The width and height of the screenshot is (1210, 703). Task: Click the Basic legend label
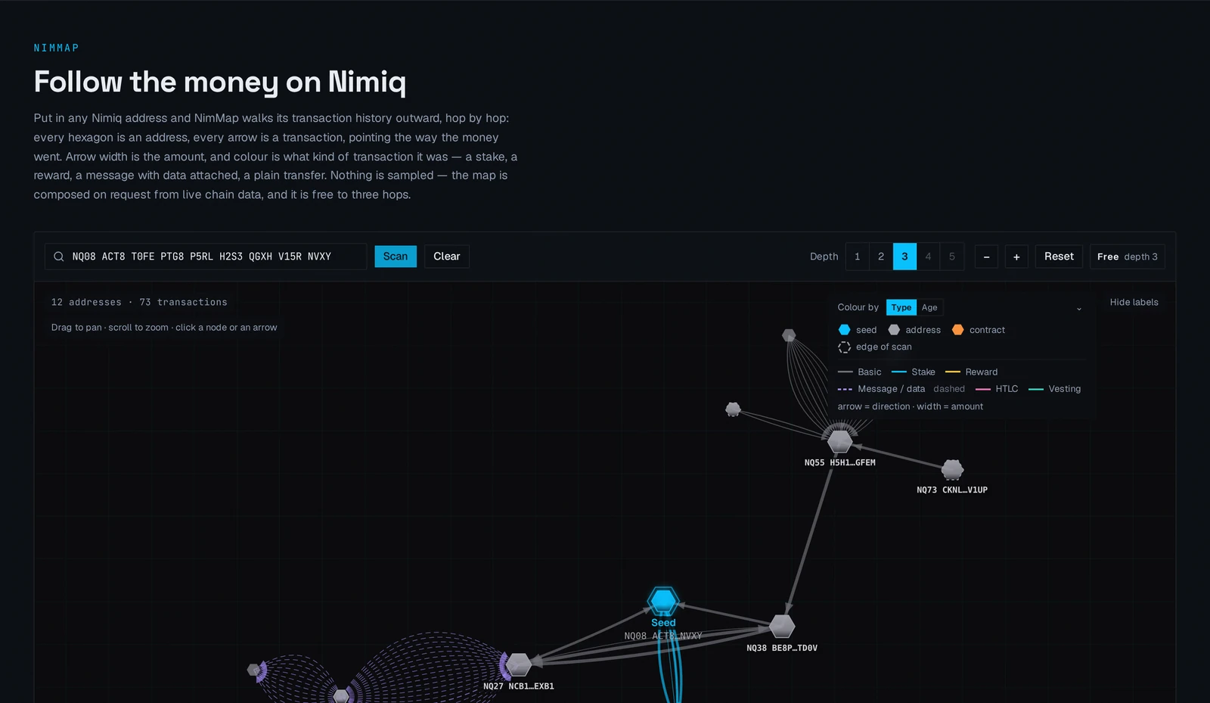[x=870, y=372]
